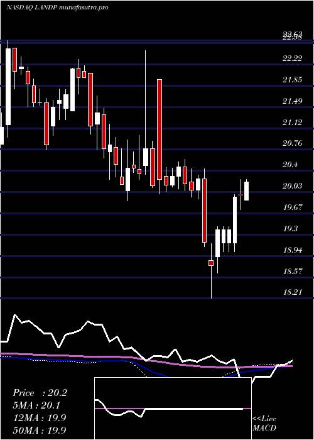The width and height of the screenshot is (314, 440).
Task: Click the 20.76 price axis label
Action: (x=293, y=143)
